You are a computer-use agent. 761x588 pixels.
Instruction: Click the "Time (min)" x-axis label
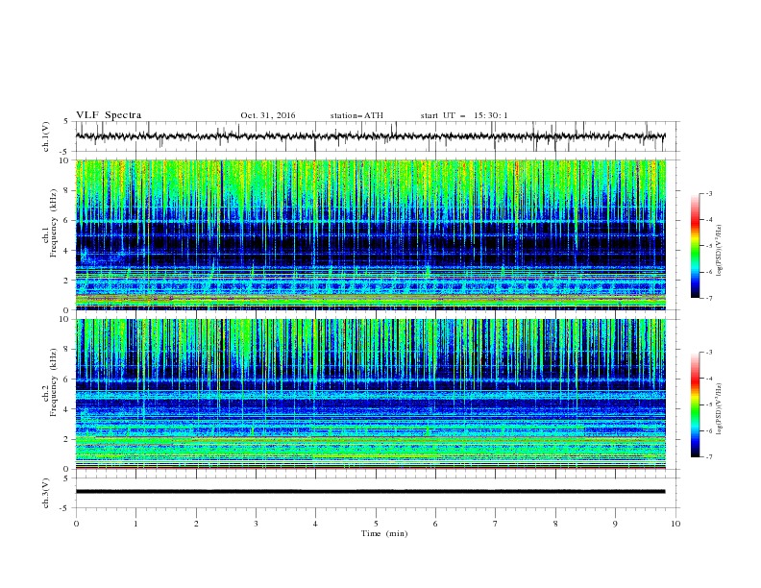tap(384, 533)
